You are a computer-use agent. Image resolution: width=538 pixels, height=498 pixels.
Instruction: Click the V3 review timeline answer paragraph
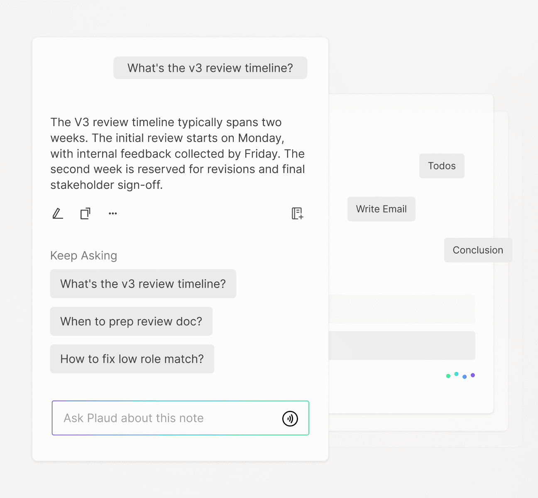[x=178, y=154]
